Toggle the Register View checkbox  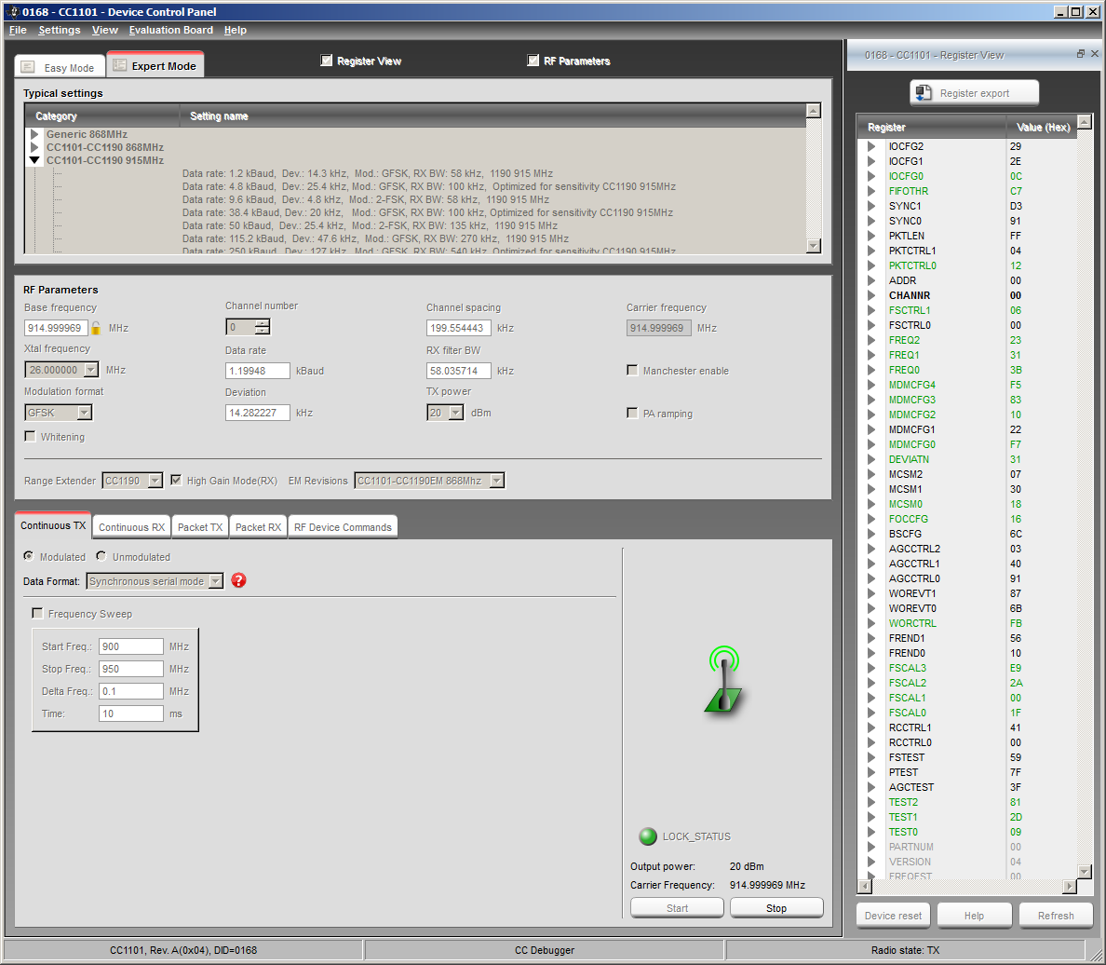coord(326,61)
